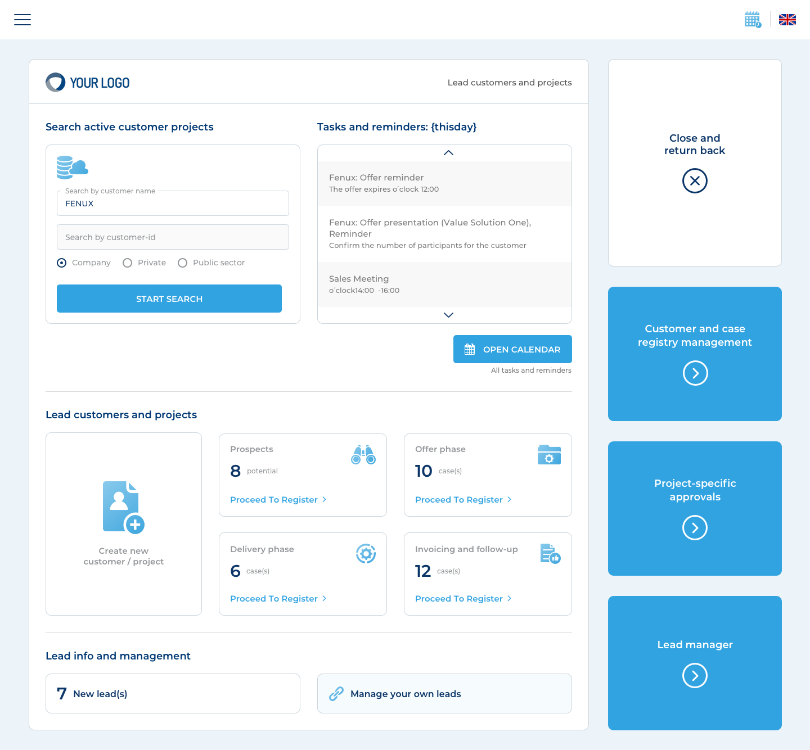Open the Lead manager tile
This screenshot has width=810, height=750.
tap(695, 676)
